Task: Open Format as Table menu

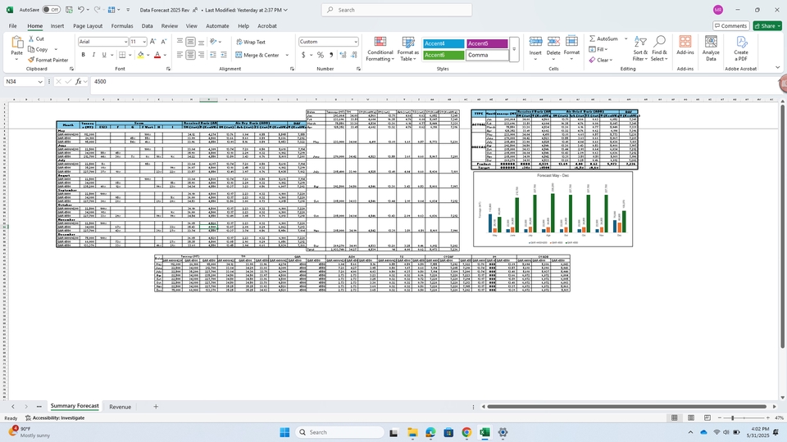Action: coord(408,49)
